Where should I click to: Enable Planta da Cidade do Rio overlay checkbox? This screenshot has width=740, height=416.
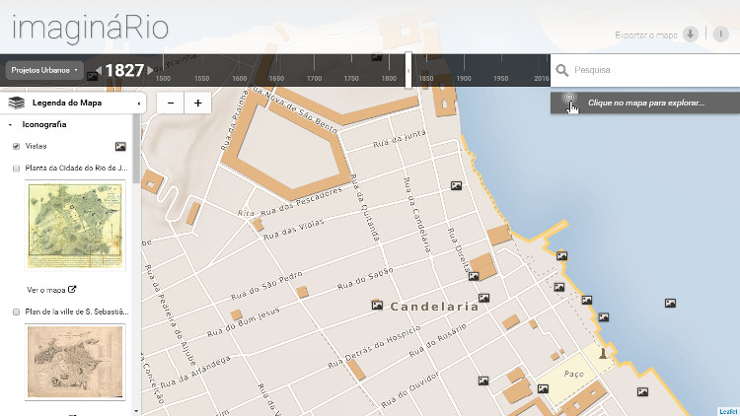coord(16,169)
